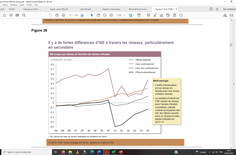Zoom out with minus icon
The image size is (236, 155).
point(105,15)
